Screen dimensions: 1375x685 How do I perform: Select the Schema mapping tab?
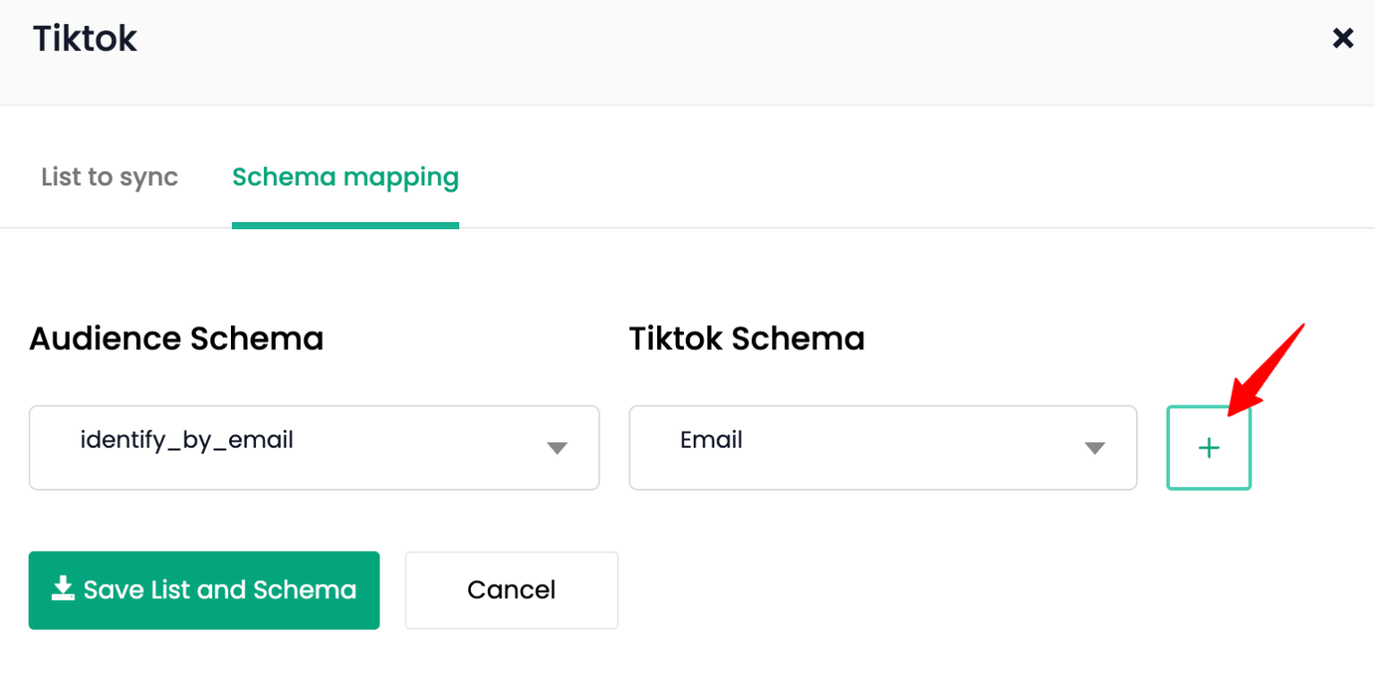pos(345,177)
